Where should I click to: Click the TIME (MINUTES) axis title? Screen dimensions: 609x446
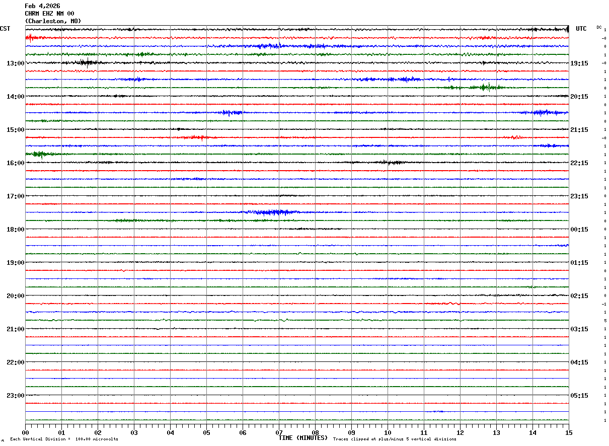[303, 438]
